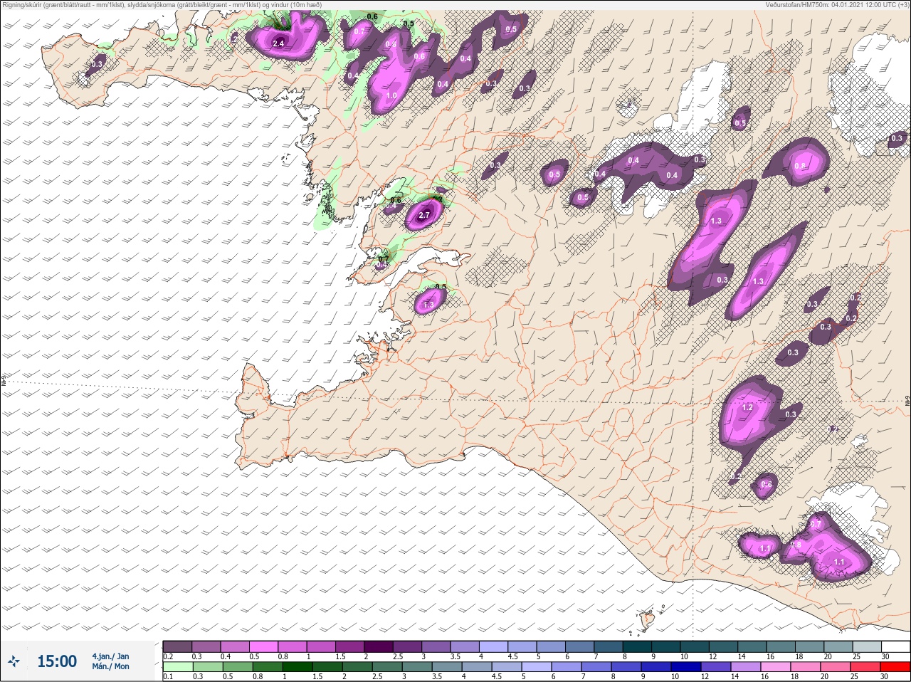Click the 2.7 snowfall value label
Screen dimensions: 911x682
[425, 215]
